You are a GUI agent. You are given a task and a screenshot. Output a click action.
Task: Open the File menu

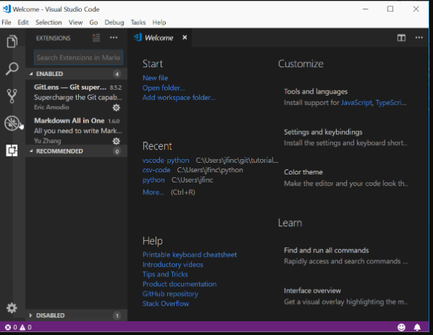point(7,23)
